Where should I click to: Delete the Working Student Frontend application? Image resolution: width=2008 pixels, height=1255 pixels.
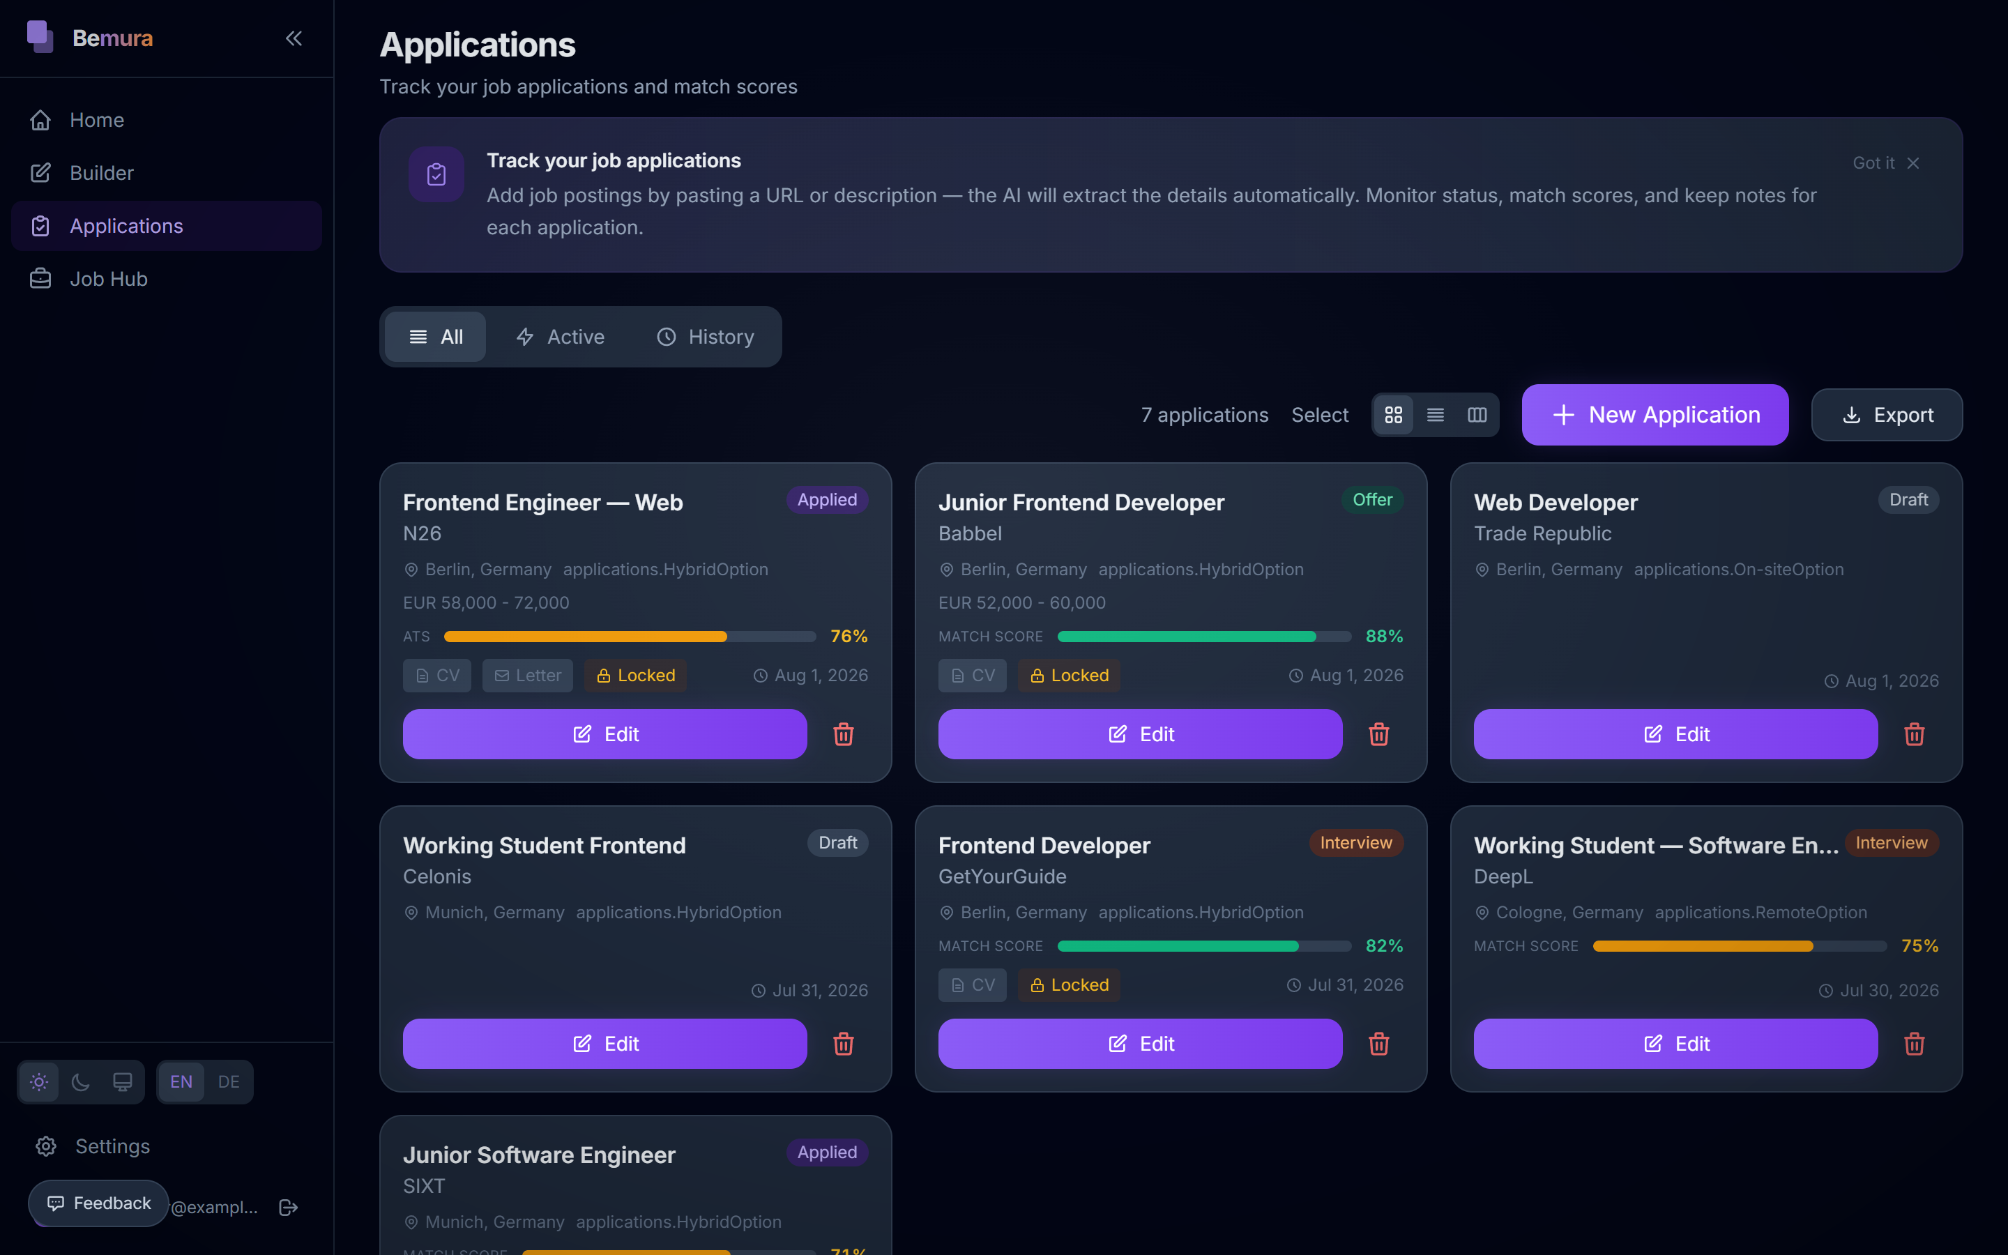click(x=843, y=1044)
